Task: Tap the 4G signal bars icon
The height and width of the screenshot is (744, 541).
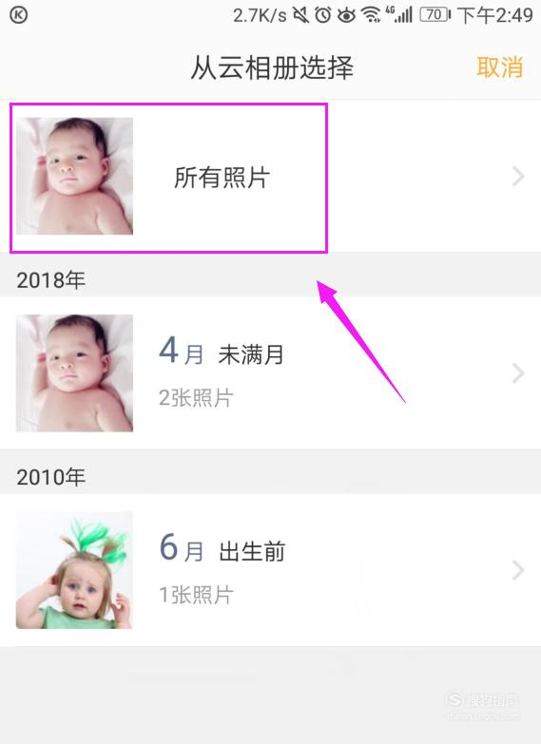Action: pos(398,14)
